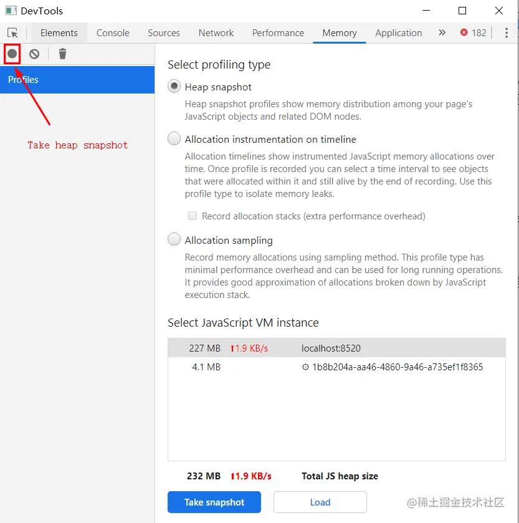Click the Heap snapshot label text
Image resolution: width=519 pixels, height=523 pixels.
218,87
